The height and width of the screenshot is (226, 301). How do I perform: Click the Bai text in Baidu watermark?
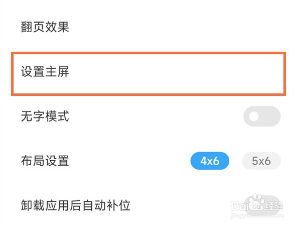click(240, 206)
